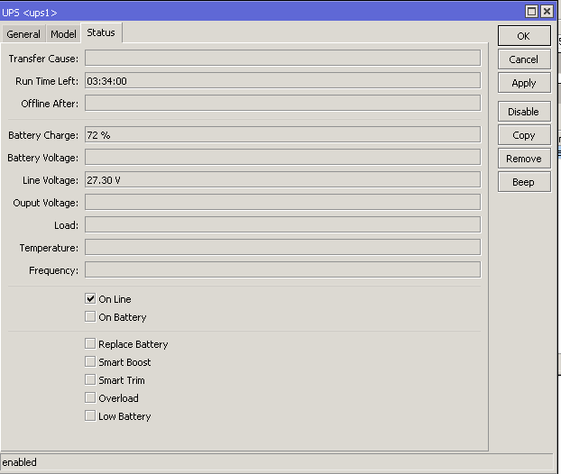Copy the UPS configuration
Screen dimensions: 561x474
[524, 135]
